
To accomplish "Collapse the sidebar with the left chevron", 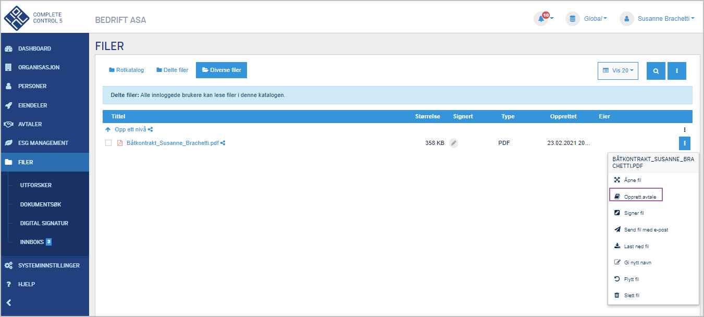I will [8, 303].
